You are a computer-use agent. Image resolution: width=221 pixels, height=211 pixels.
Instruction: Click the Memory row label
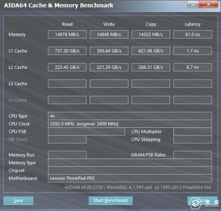[x=17, y=34]
